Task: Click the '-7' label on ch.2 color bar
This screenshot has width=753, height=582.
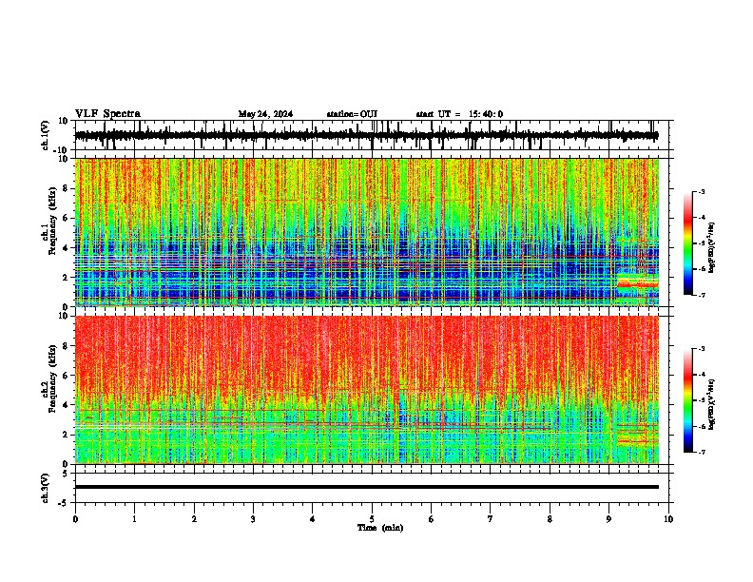Action: [702, 452]
